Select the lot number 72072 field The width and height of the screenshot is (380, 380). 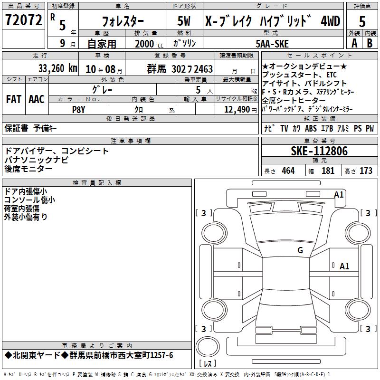pyautogui.click(x=23, y=20)
